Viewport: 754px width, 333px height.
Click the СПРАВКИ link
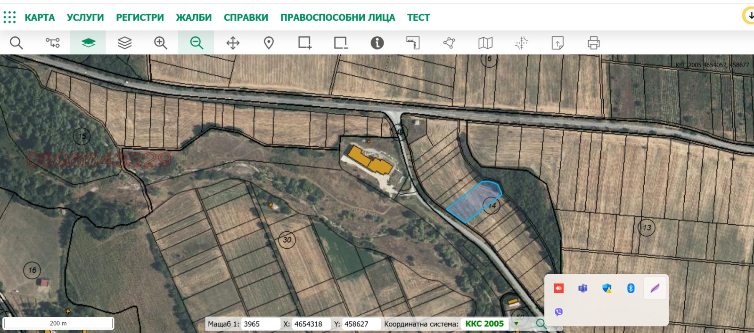[246, 17]
